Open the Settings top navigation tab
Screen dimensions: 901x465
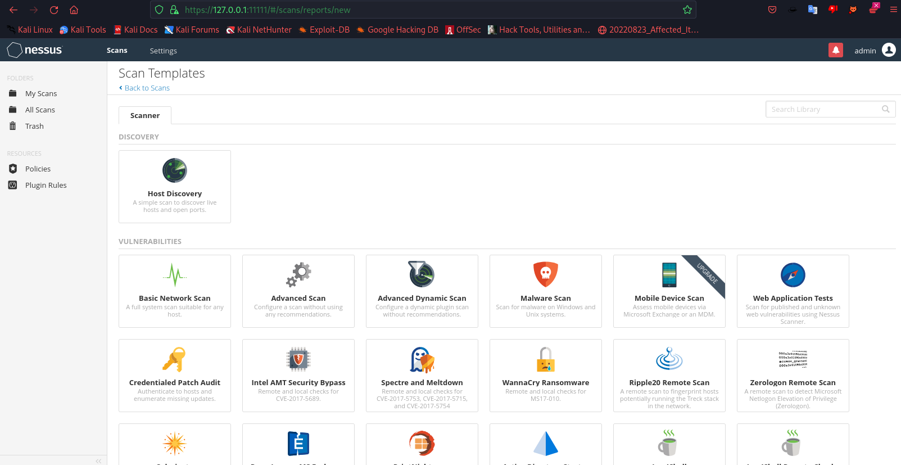163,51
